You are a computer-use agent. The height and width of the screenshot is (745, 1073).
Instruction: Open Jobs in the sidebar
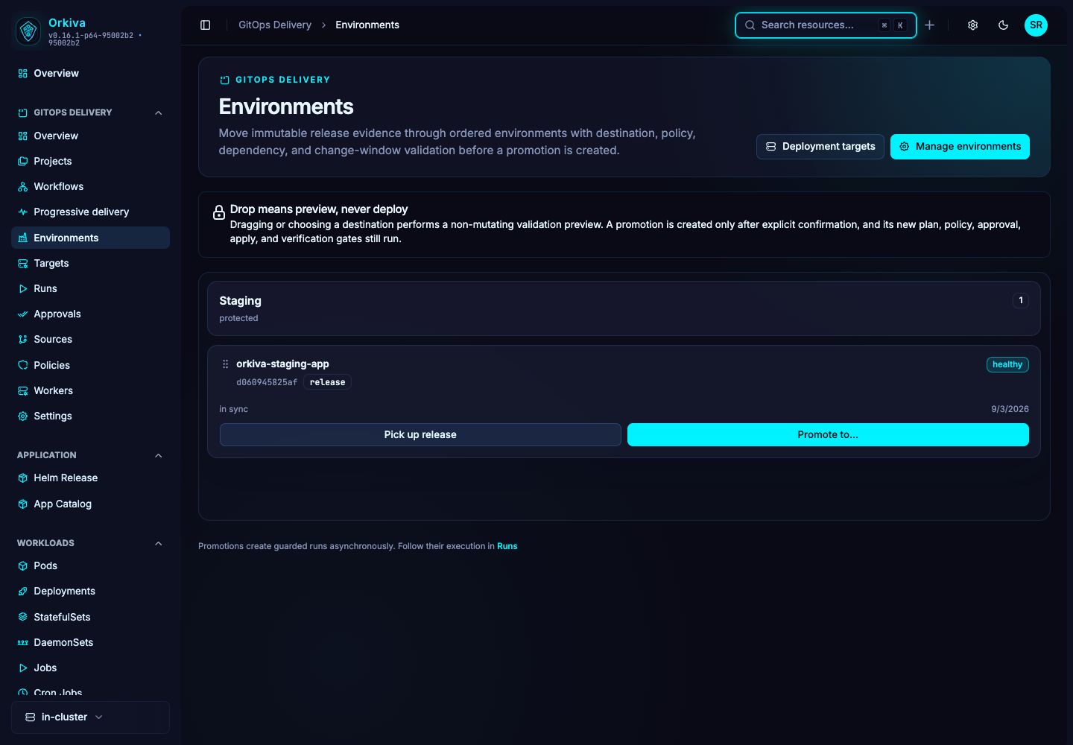tap(90, 668)
